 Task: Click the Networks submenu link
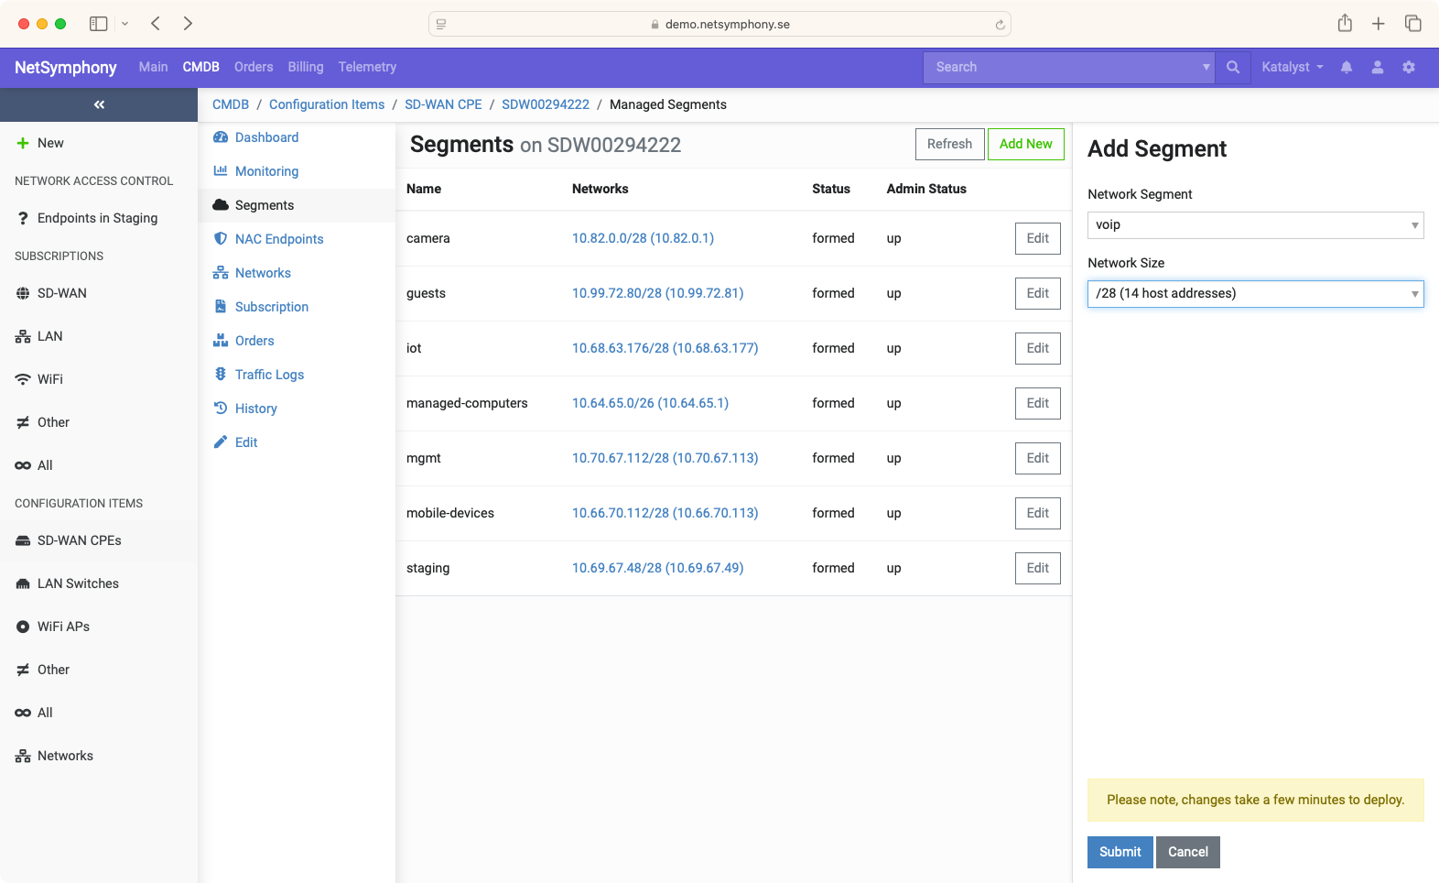[x=263, y=273]
